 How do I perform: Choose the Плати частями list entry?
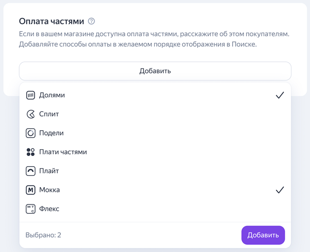pyautogui.click(x=155, y=152)
